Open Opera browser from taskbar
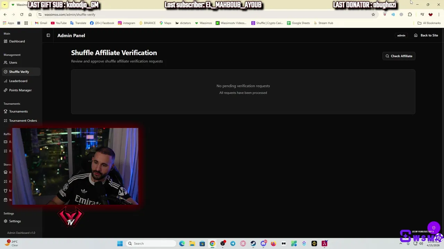 243,243
